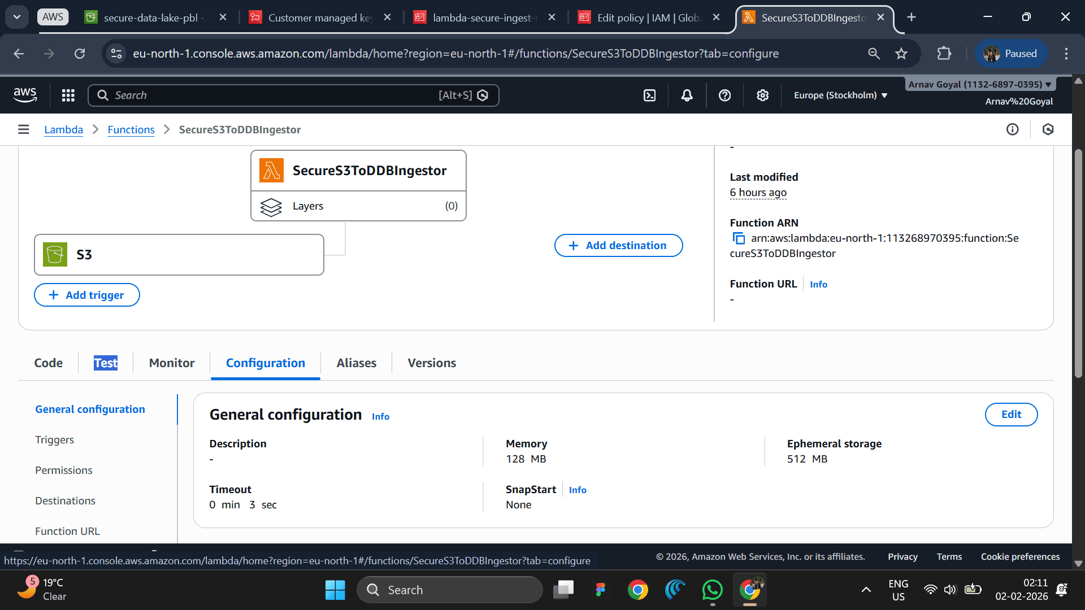
Task: Open the page info panel icon
Action: [x=1012, y=129]
